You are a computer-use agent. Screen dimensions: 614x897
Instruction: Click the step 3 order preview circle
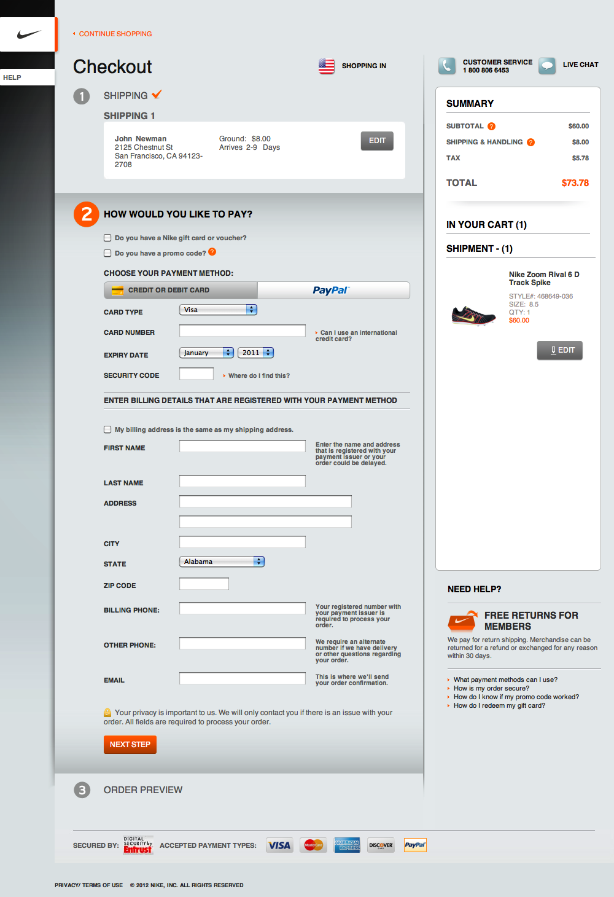(x=82, y=790)
